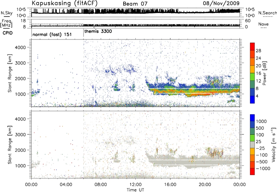
Task: Click the 'Power [dB]' color bar label
Action: click(264, 73)
